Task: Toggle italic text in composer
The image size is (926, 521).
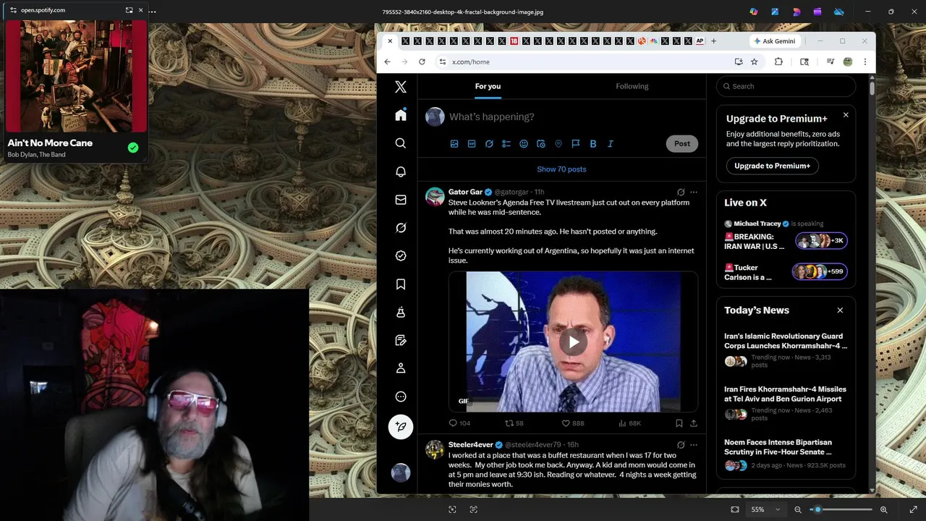Action: [x=611, y=144]
